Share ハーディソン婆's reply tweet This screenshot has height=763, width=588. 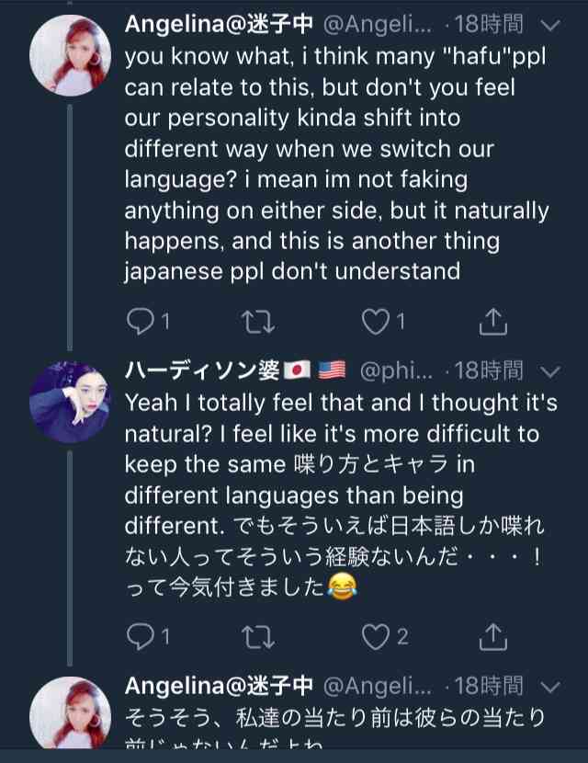pyautogui.click(x=493, y=636)
